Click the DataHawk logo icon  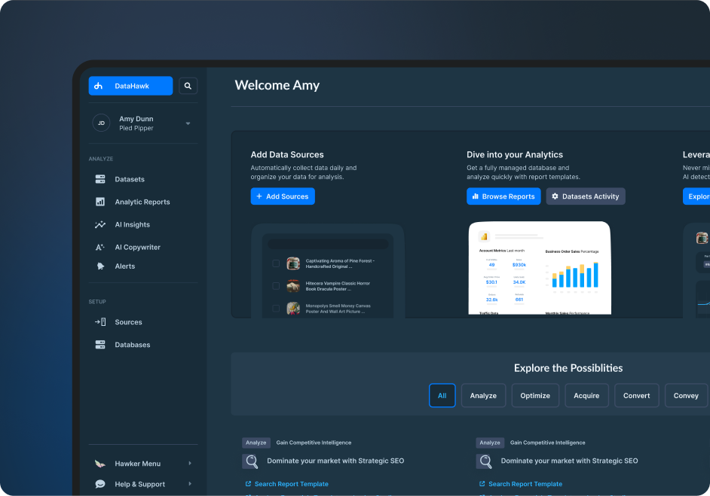coord(98,86)
